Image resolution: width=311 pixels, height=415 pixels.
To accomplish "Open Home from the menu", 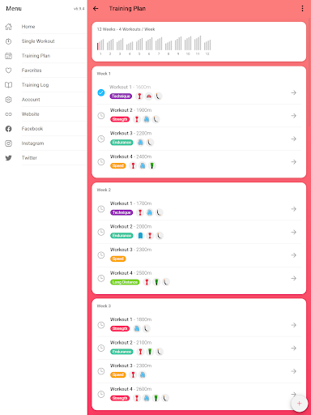I will click(44, 27).
